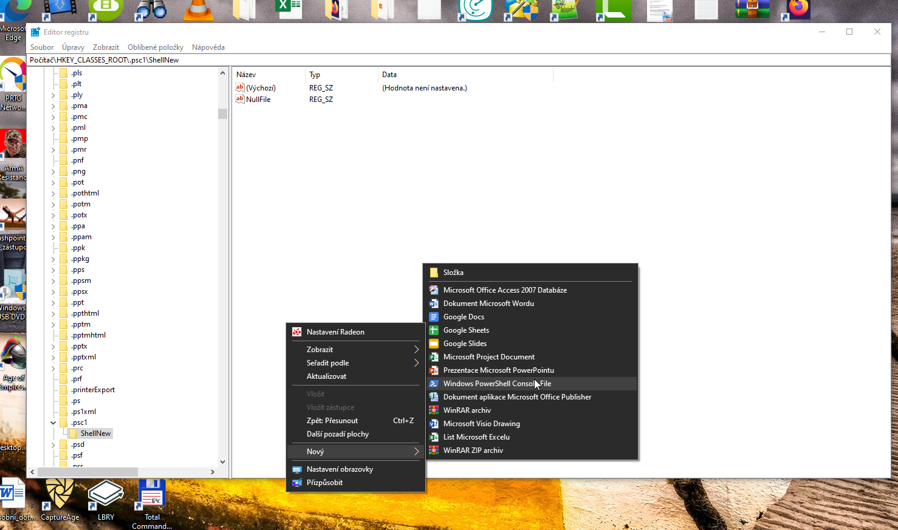Select the ShellNew tree key
Image resolution: width=898 pixels, height=530 pixels.
tap(95, 433)
